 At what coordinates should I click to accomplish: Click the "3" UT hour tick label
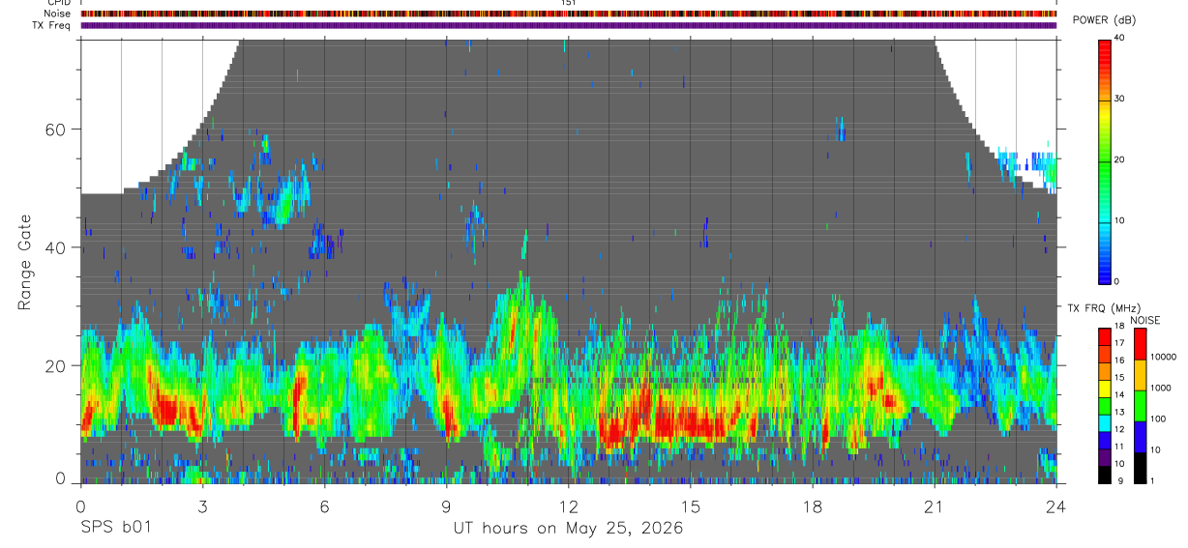click(202, 505)
